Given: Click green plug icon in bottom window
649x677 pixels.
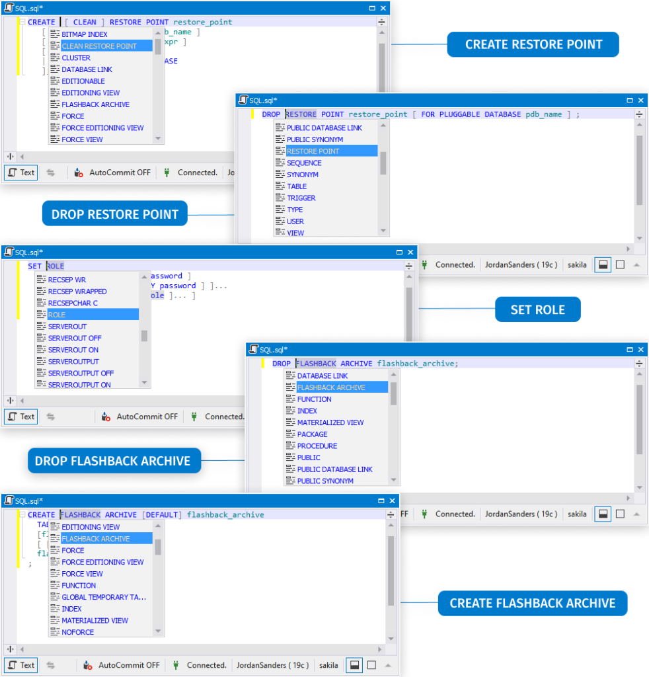Looking at the screenshot, I should 176,665.
